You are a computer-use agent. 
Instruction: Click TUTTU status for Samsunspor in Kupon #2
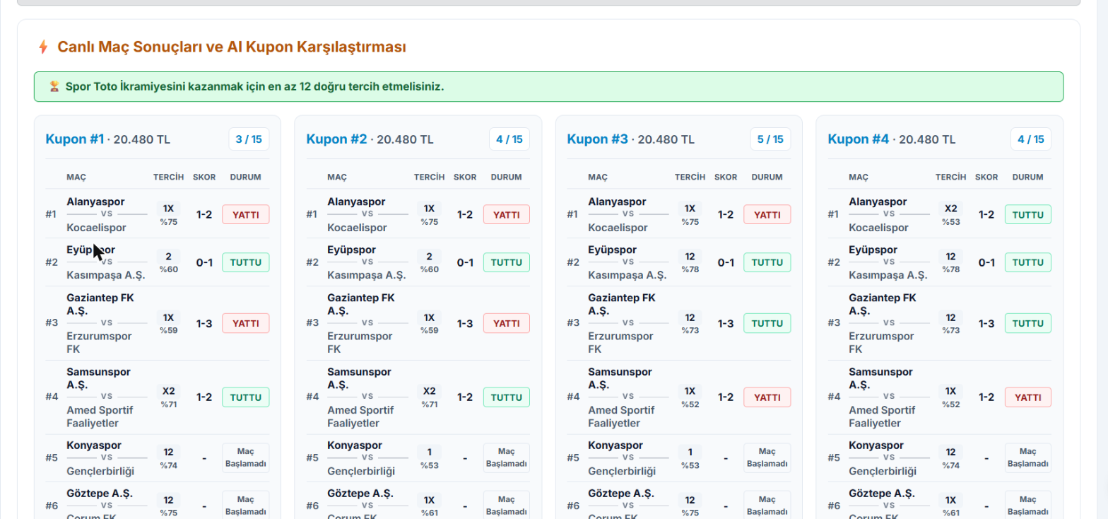tap(507, 397)
